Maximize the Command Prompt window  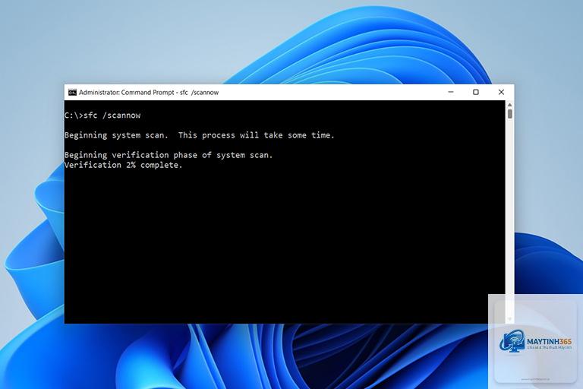coord(475,92)
